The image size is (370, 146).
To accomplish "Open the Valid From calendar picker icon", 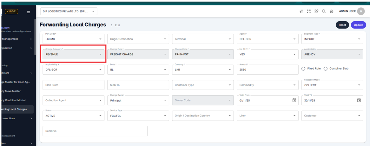I will coord(294,100).
